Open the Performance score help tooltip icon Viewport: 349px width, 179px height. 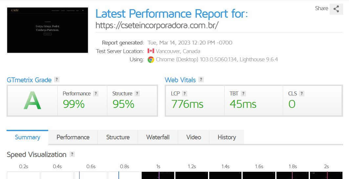coord(96,93)
